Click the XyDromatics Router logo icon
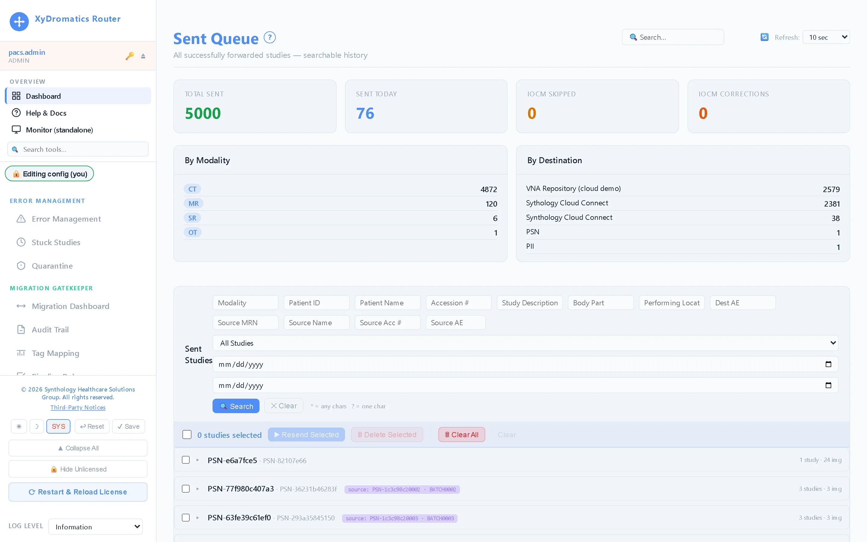Viewport: 867px width, 542px height. (x=19, y=21)
